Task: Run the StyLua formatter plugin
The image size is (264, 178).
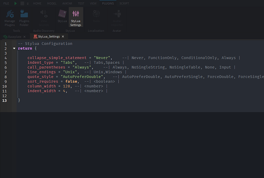Action: pyautogui.click(x=62, y=16)
